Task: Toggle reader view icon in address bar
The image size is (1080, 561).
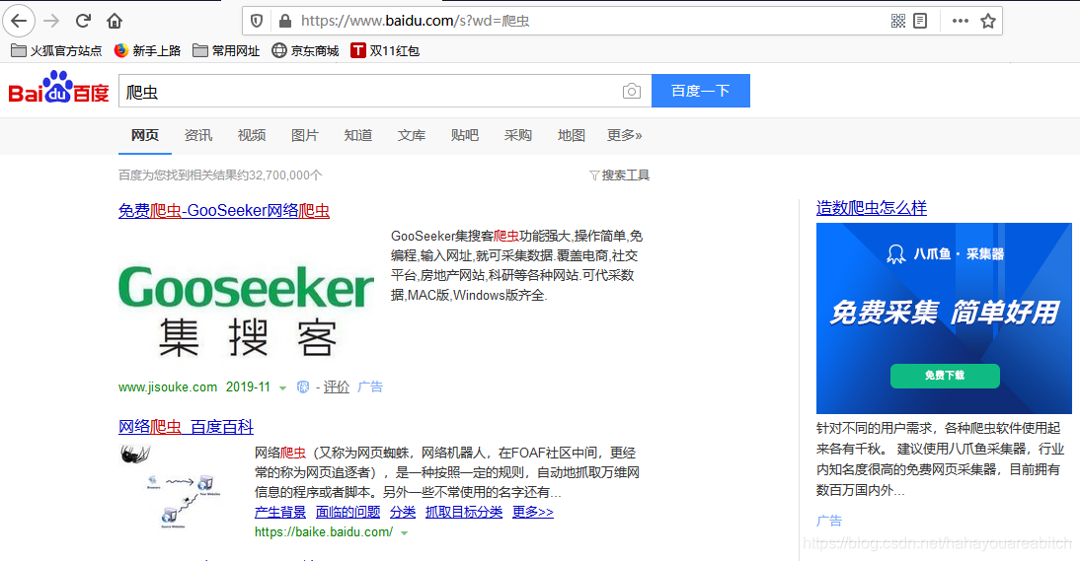Action: tap(920, 21)
